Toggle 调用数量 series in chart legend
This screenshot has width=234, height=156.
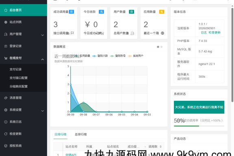point(82,56)
